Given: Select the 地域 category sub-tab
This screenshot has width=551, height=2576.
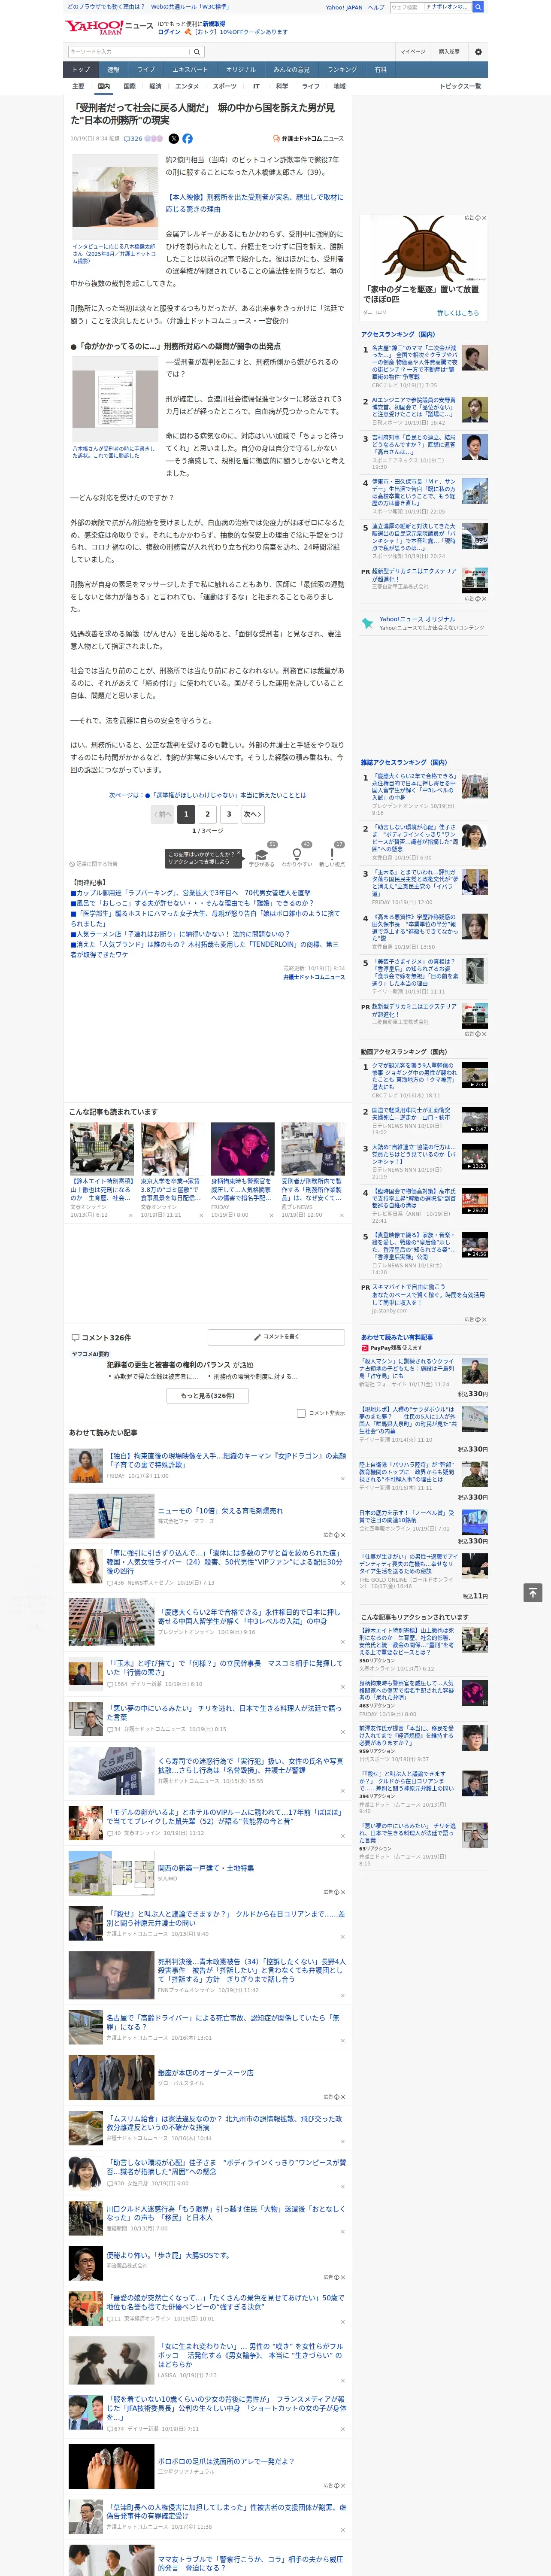Looking at the screenshot, I should point(340,86).
